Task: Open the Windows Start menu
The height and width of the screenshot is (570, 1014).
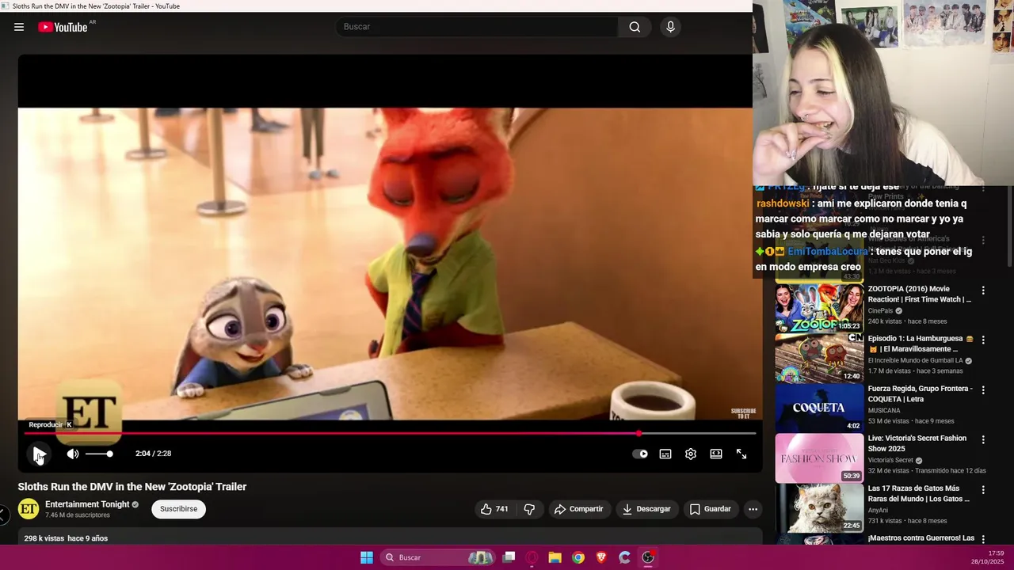Action: tap(367, 557)
